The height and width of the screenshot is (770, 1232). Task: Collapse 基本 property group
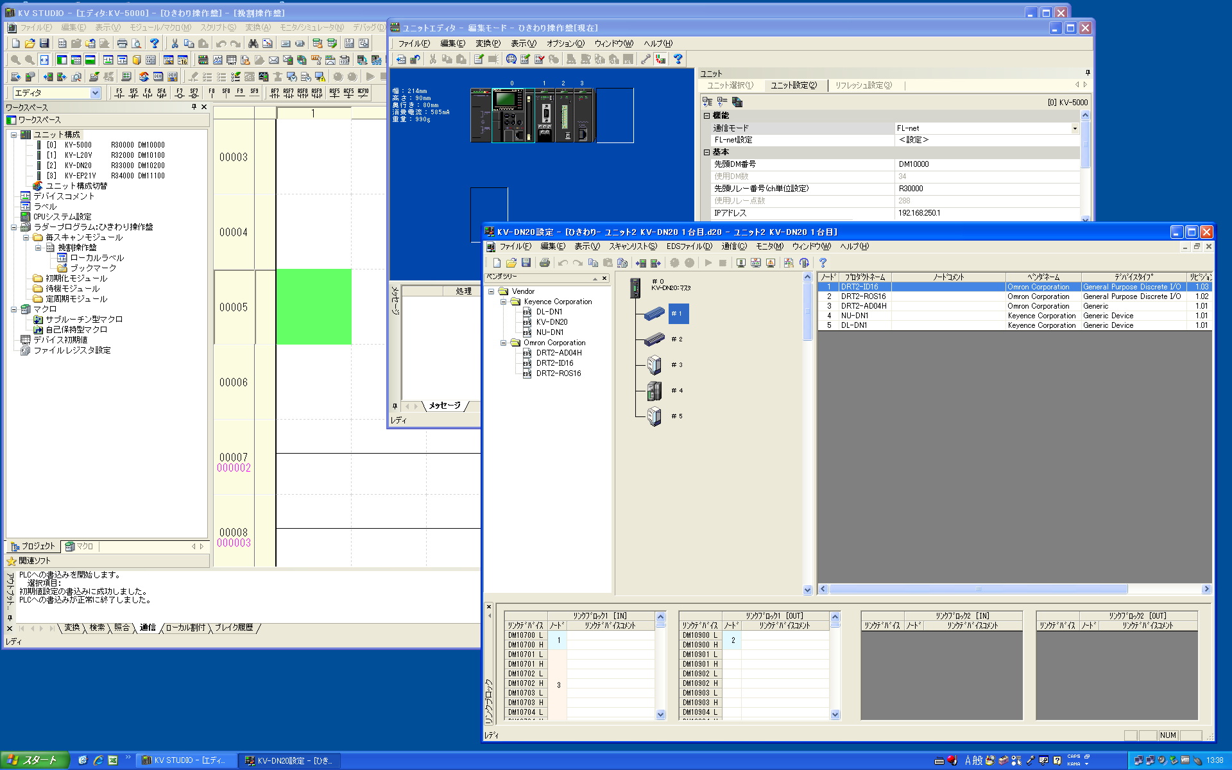coord(706,152)
